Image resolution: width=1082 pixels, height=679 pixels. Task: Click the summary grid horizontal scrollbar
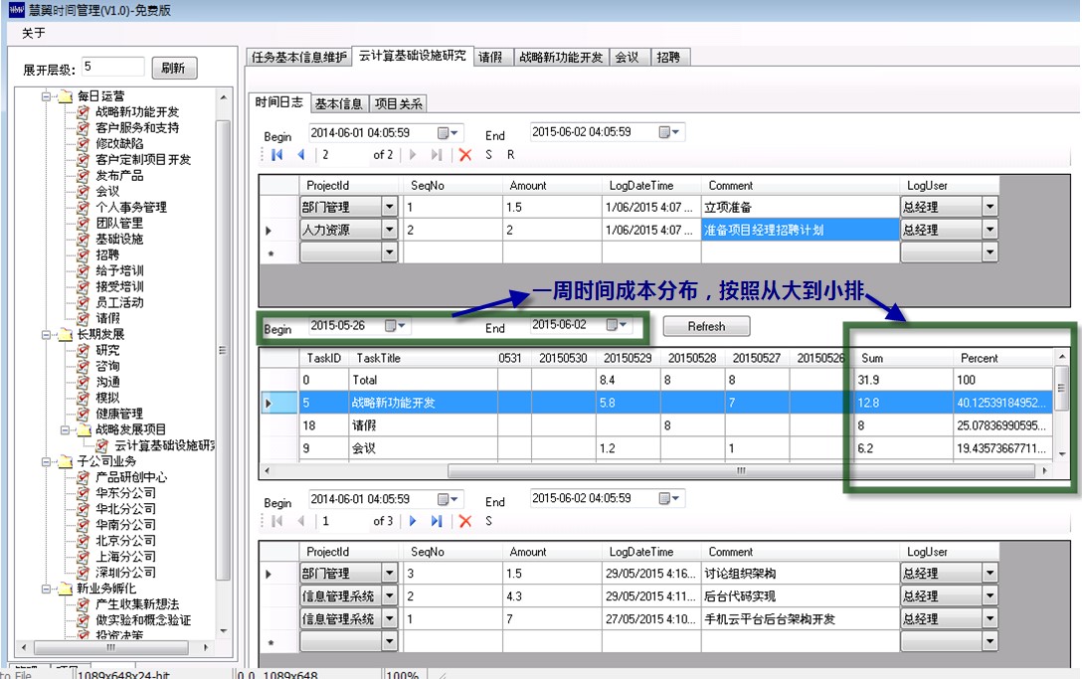point(597,471)
